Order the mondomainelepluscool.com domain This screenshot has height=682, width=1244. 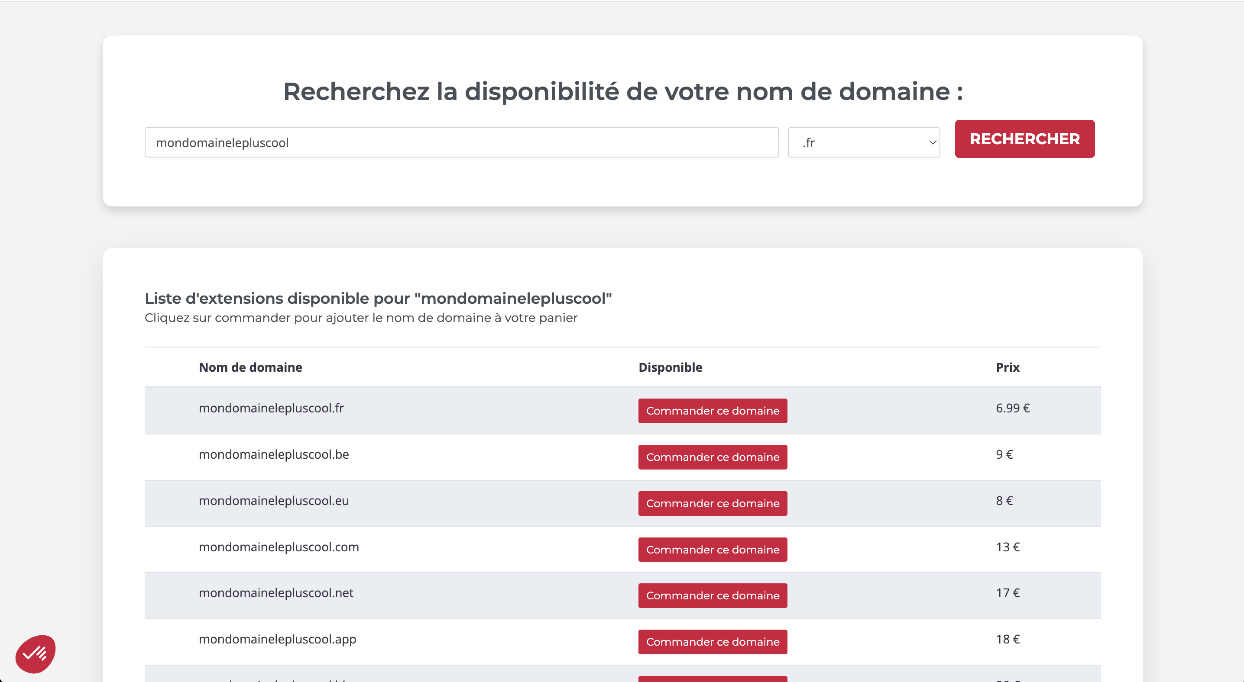[712, 549]
